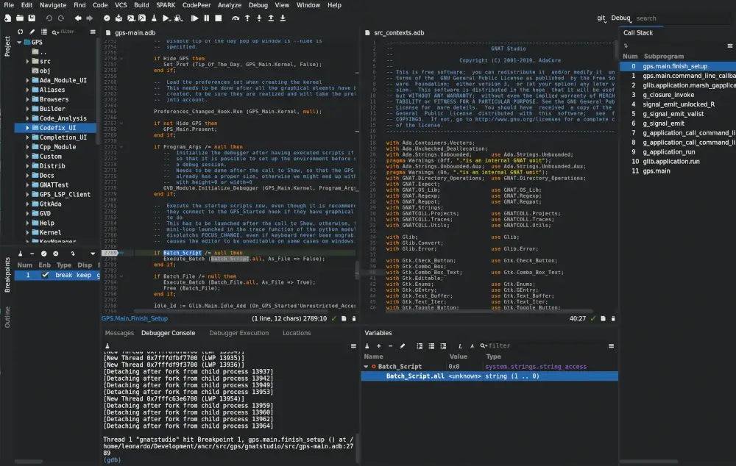This screenshot has height=466, width=736.
Task: Open the build target dropdown on the git selector
Action: pyautogui.click(x=601, y=18)
